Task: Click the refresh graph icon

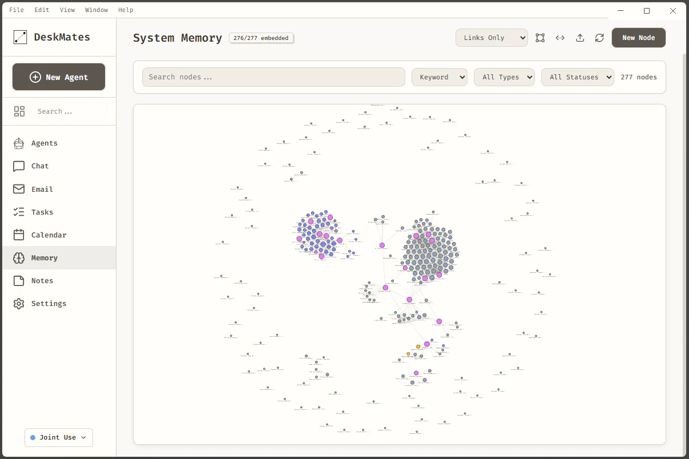Action: click(x=599, y=38)
